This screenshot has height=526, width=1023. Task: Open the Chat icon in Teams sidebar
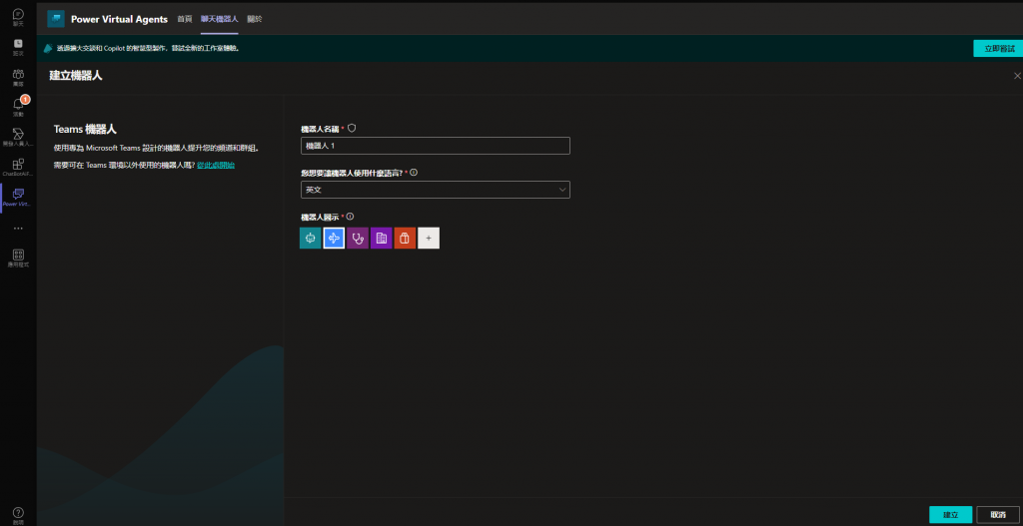click(x=18, y=17)
